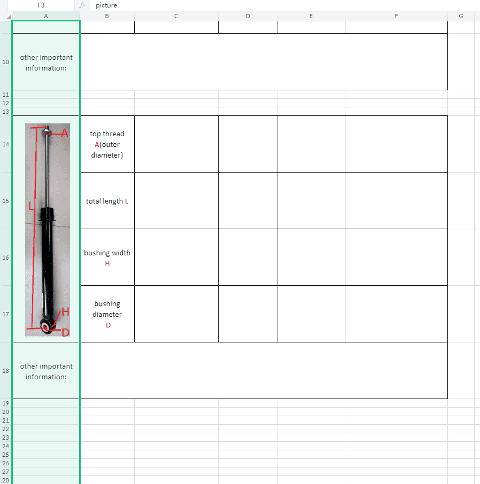Click 'other important information:' cell in row 10
The height and width of the screenshot is (484, 480).
tap(46, 62)
